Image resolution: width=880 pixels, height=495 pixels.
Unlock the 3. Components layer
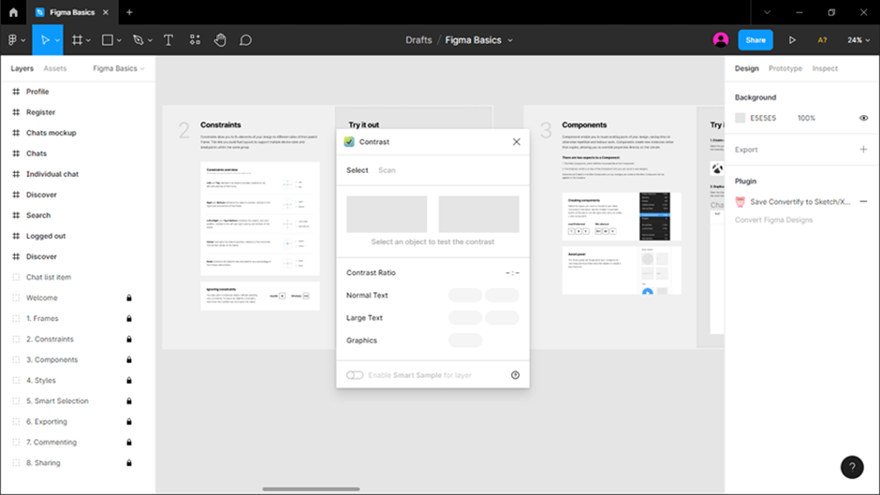click(x=128, y=359)
